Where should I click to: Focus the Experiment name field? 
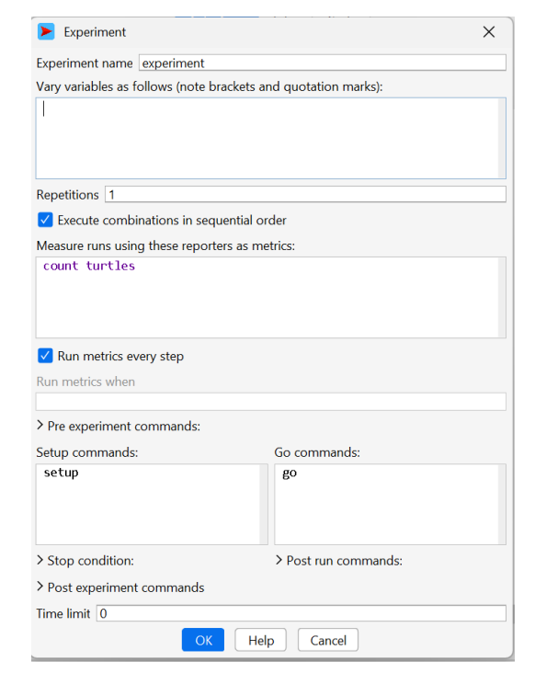[323, 63]
